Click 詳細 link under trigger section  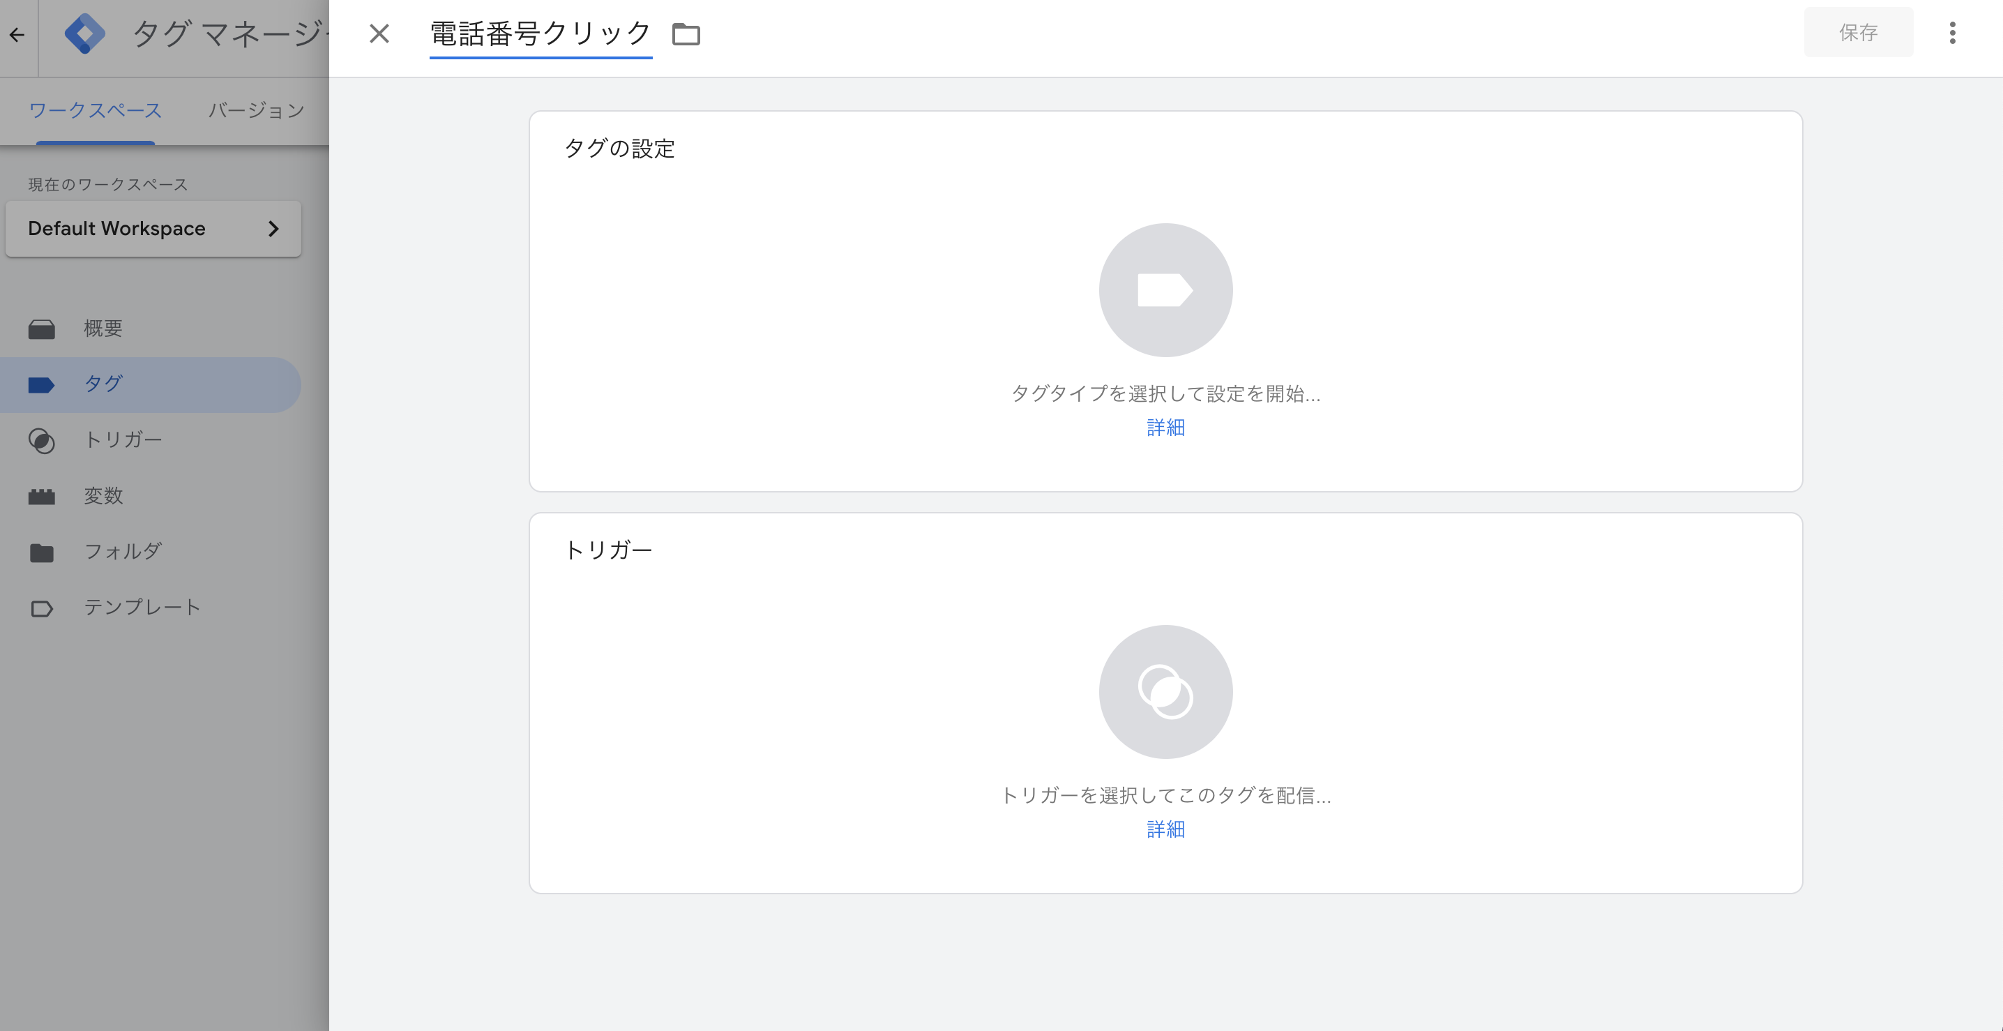(x=1165, y=829)
